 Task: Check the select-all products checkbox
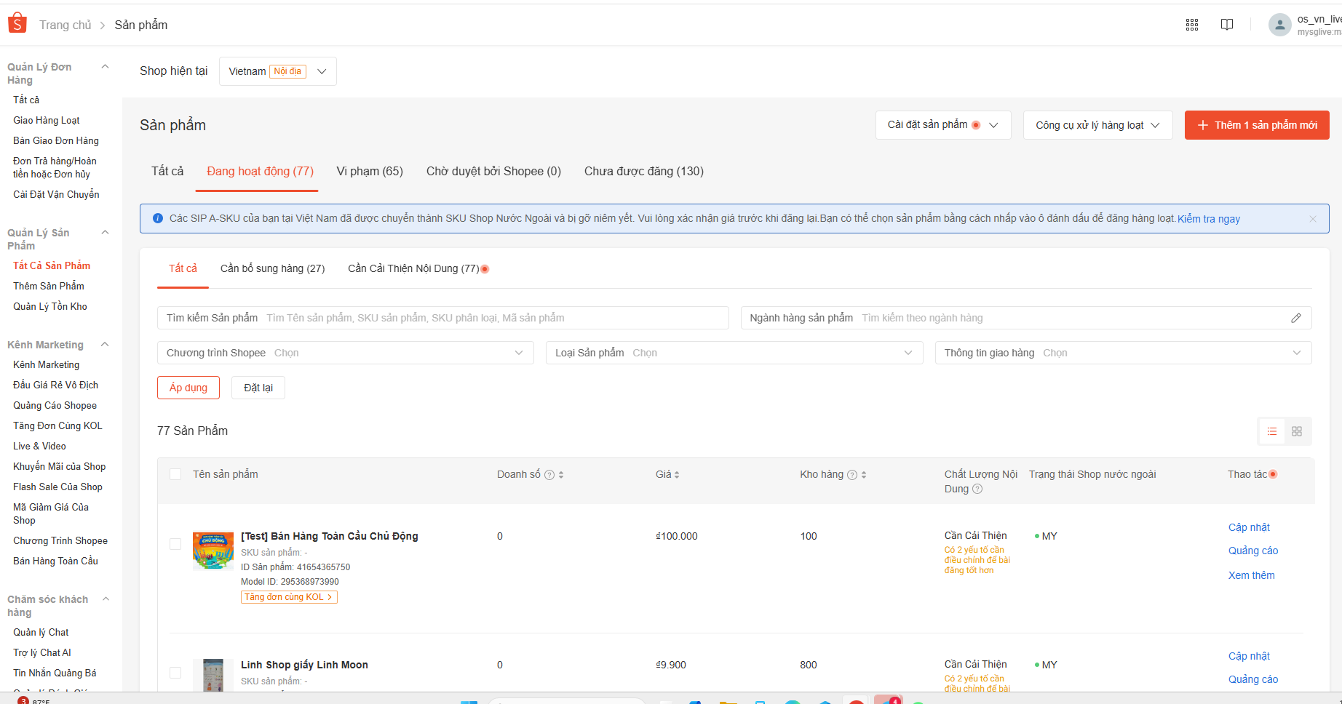175,473
